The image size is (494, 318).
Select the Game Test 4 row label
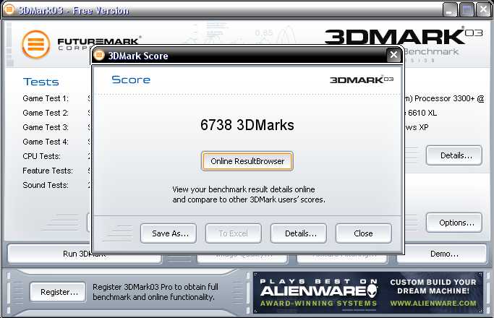coord(46,142)
